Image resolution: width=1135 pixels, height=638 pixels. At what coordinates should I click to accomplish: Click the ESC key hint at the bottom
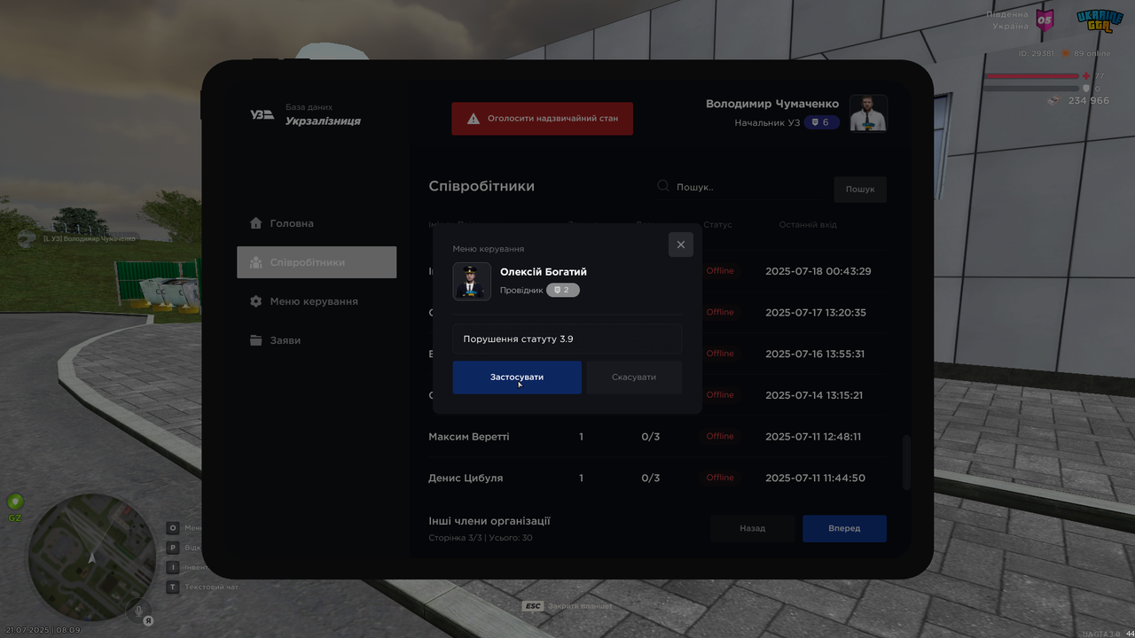(x=532, y=606)
